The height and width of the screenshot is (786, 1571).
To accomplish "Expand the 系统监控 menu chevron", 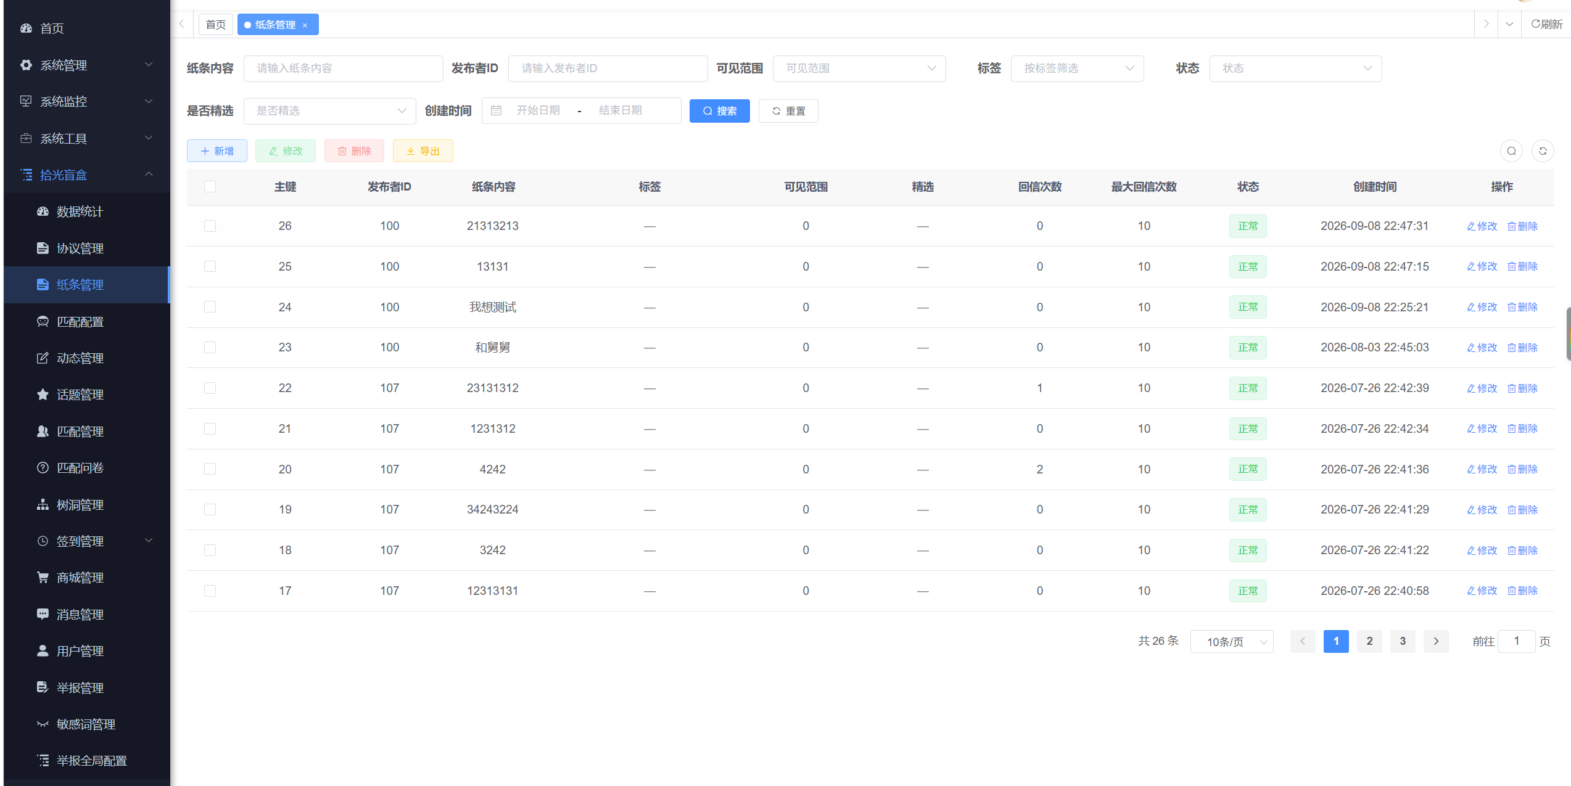I will [149, 101].
